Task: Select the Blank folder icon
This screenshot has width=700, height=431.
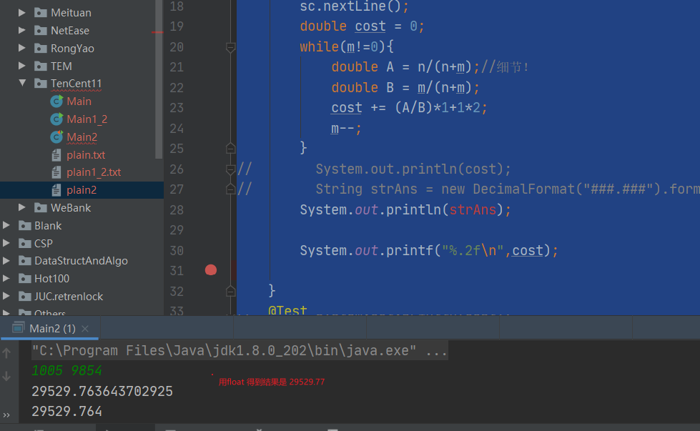Action: click(x=24, y=225)
